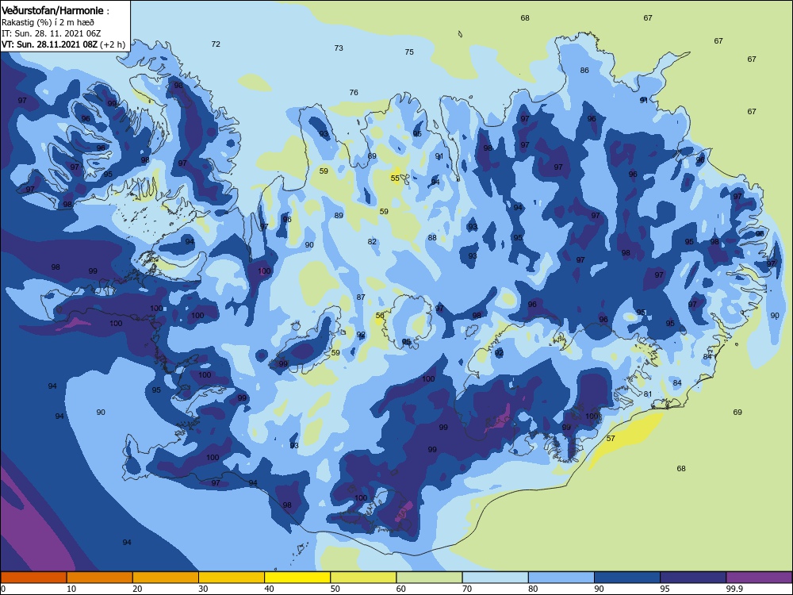This screenshot has width=793, height=595.
Task: Click the humidity value 57 in the yellow area
Action: coord(611,439)
